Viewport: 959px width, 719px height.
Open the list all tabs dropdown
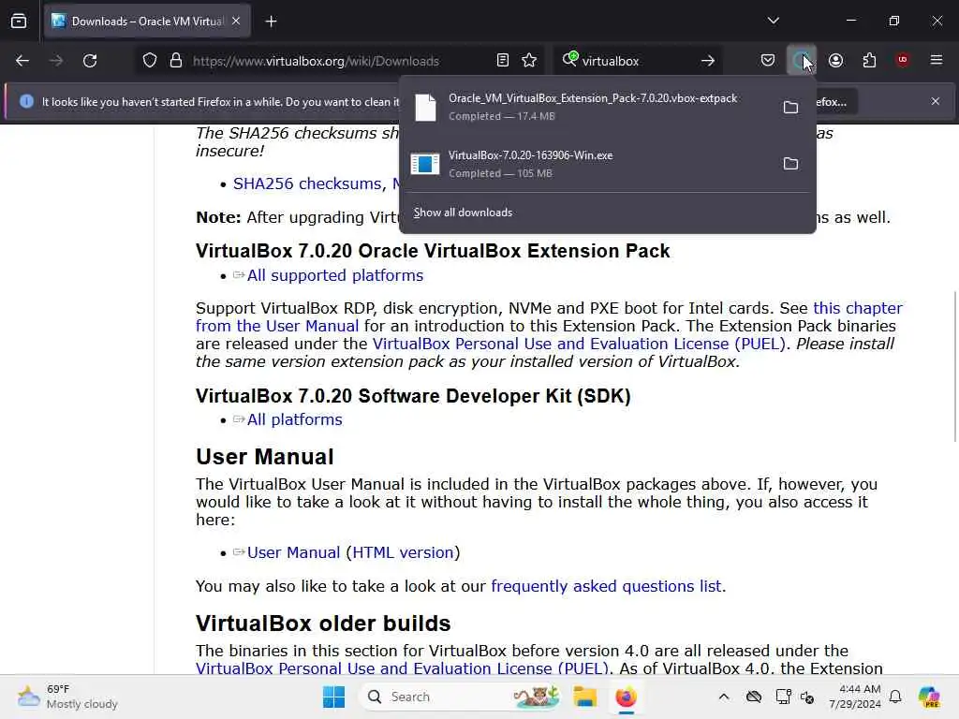coord(773,21)
